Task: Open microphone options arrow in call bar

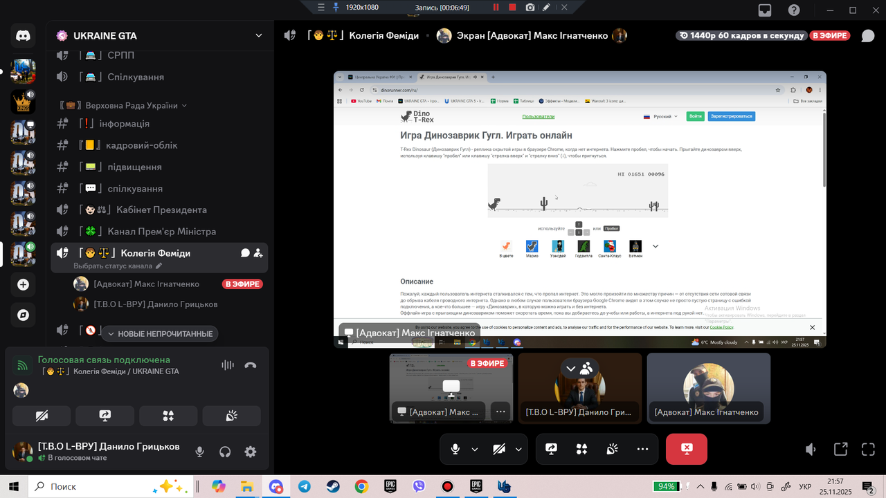Action: point(475,449)
